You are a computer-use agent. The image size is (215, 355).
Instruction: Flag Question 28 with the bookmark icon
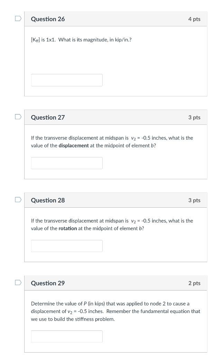(18, 199)
